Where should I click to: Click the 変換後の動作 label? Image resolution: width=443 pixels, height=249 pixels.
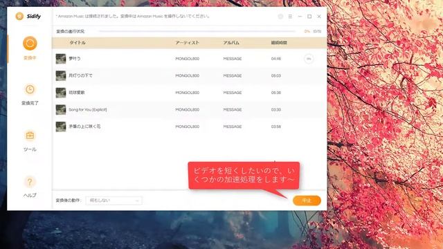pyautogui.click(x=69, y=201)
